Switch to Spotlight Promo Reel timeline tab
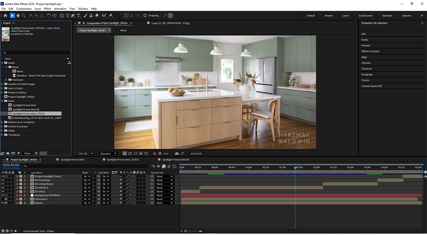This screenshot has width=427, height=235. point(73,160)
